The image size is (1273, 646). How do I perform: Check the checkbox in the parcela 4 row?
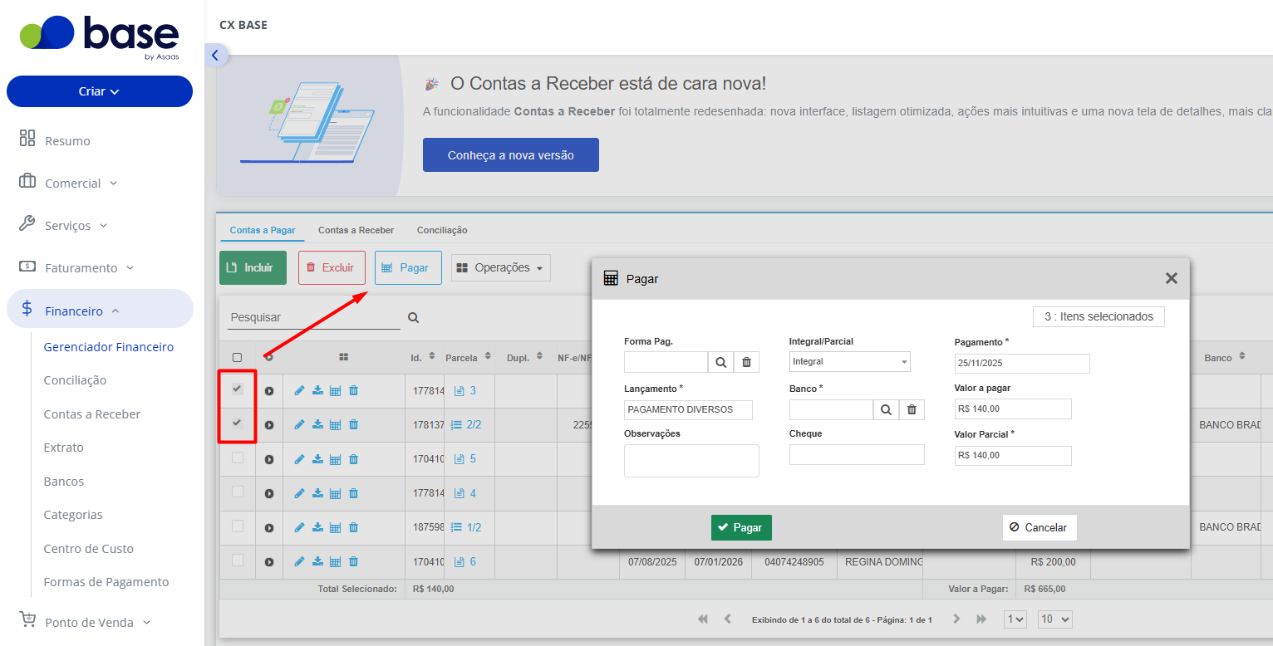(x=237, y=492)
